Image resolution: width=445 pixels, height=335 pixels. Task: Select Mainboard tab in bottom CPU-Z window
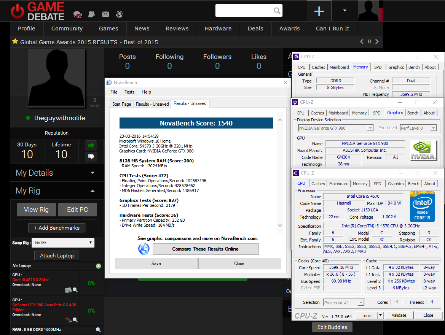click(339, 184)
